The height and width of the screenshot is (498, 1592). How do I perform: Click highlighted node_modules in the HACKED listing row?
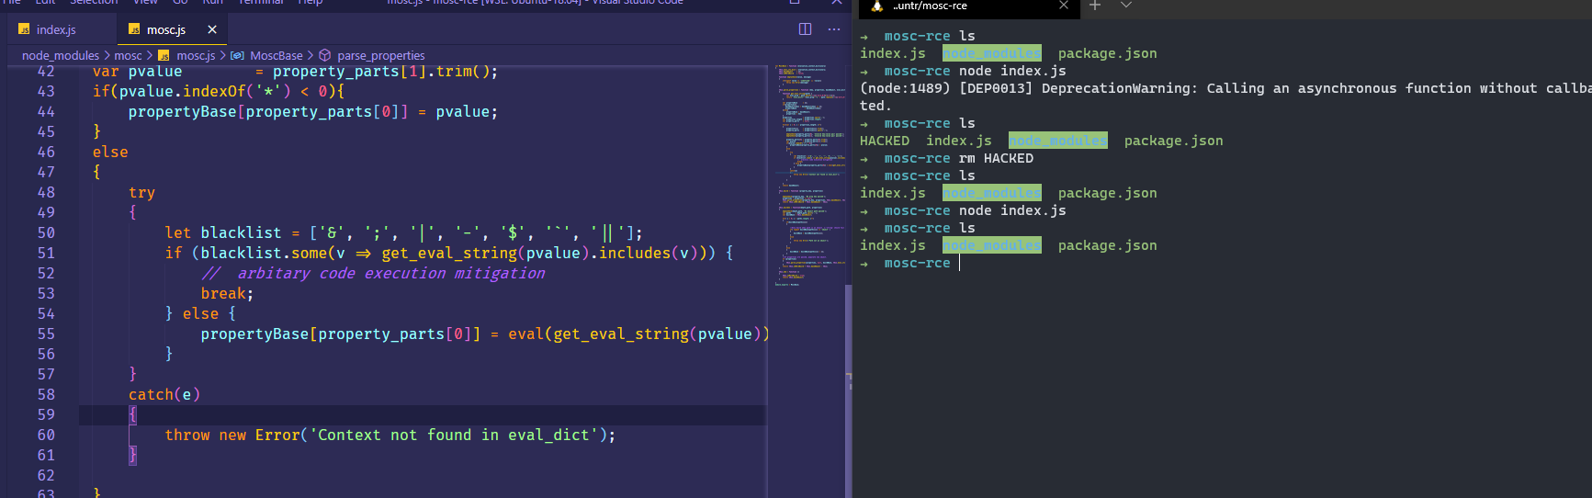[1057, 141]
